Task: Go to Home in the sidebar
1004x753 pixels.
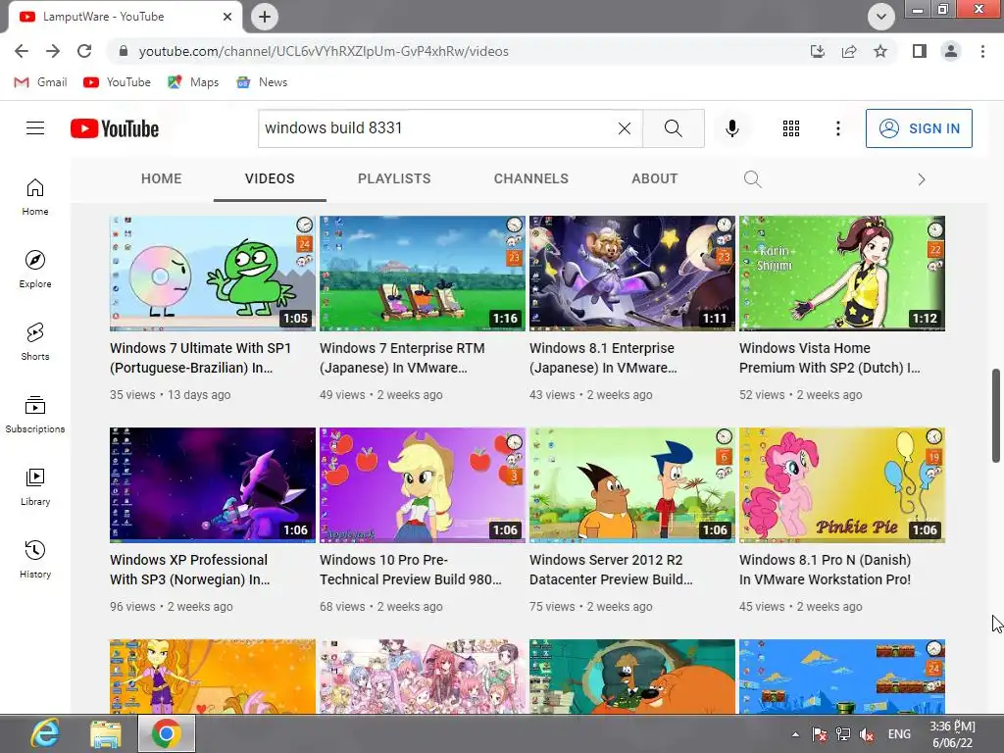Action: tap(35, 196)
